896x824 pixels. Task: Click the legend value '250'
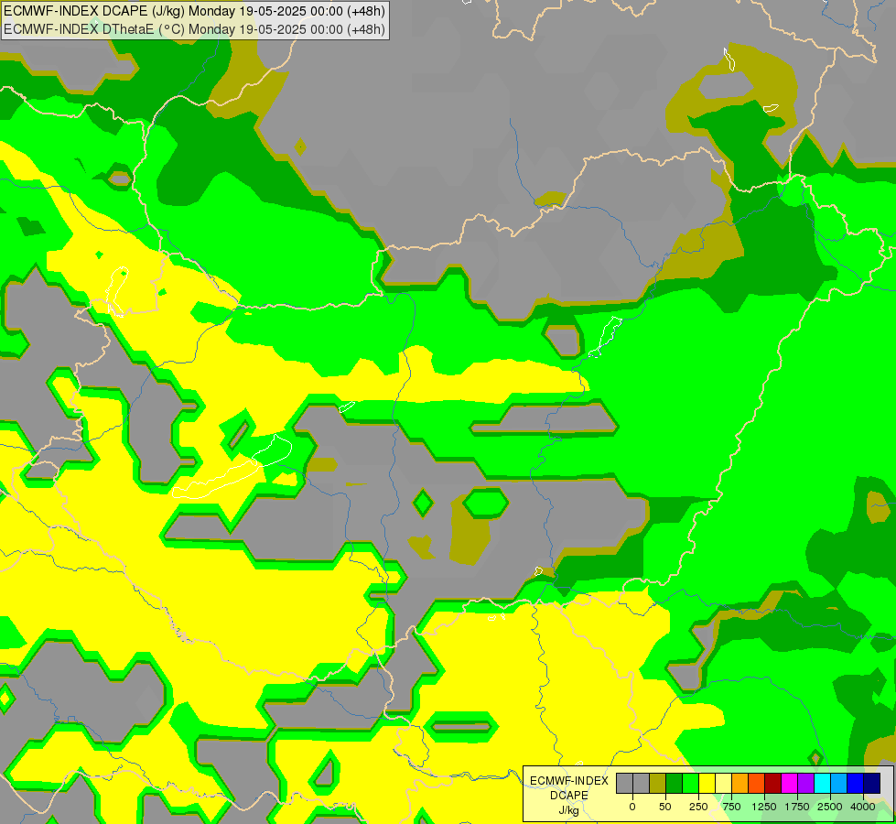click(x=698, y=807)
